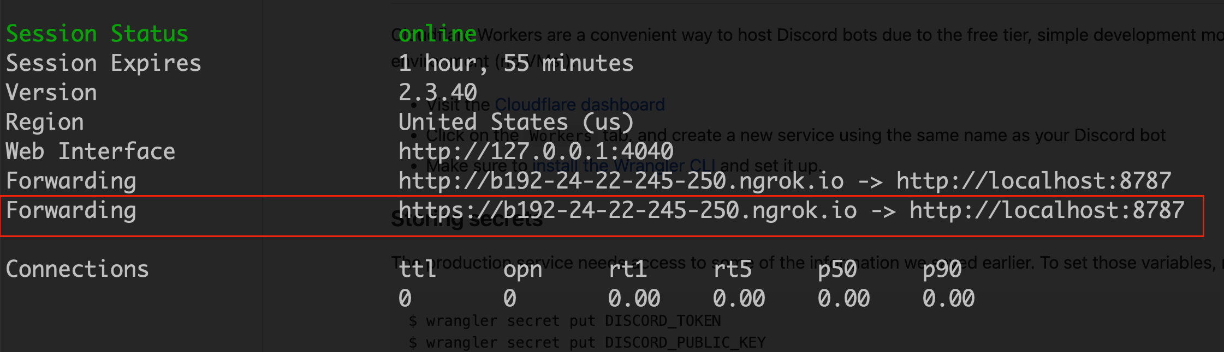This screenshot has height=352, width=1224.
Task: Select the 0.00 value under rt5
Action: click(x=739, y=299)
